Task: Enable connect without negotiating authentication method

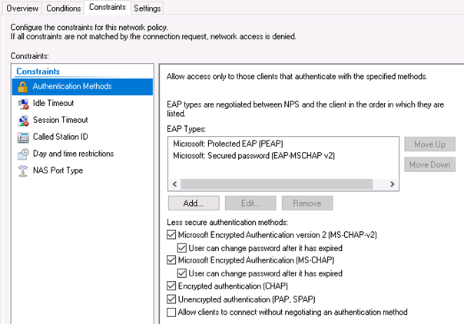Action: (171, 312)
